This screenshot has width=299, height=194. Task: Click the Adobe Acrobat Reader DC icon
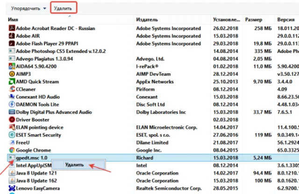(12, 28)
